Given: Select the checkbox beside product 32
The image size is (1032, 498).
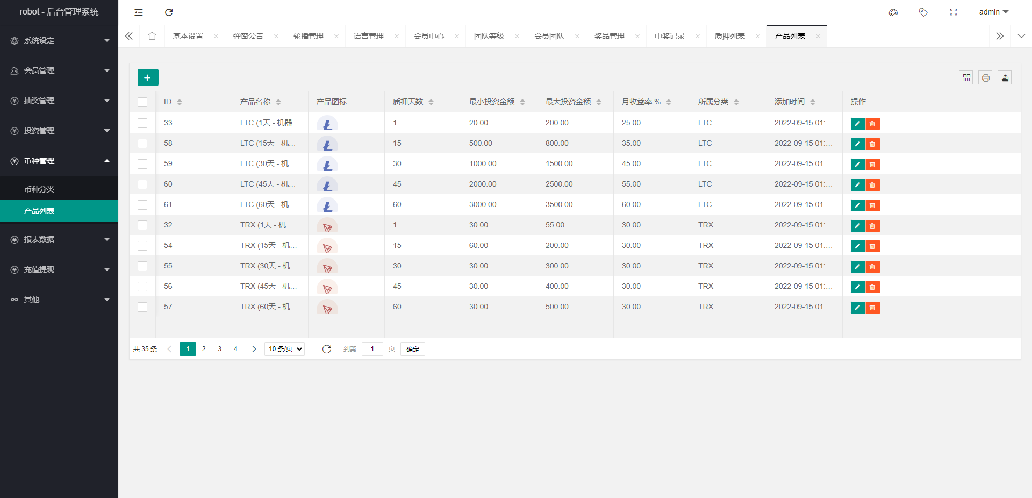Looking at the screenshot, I should 142,225.
